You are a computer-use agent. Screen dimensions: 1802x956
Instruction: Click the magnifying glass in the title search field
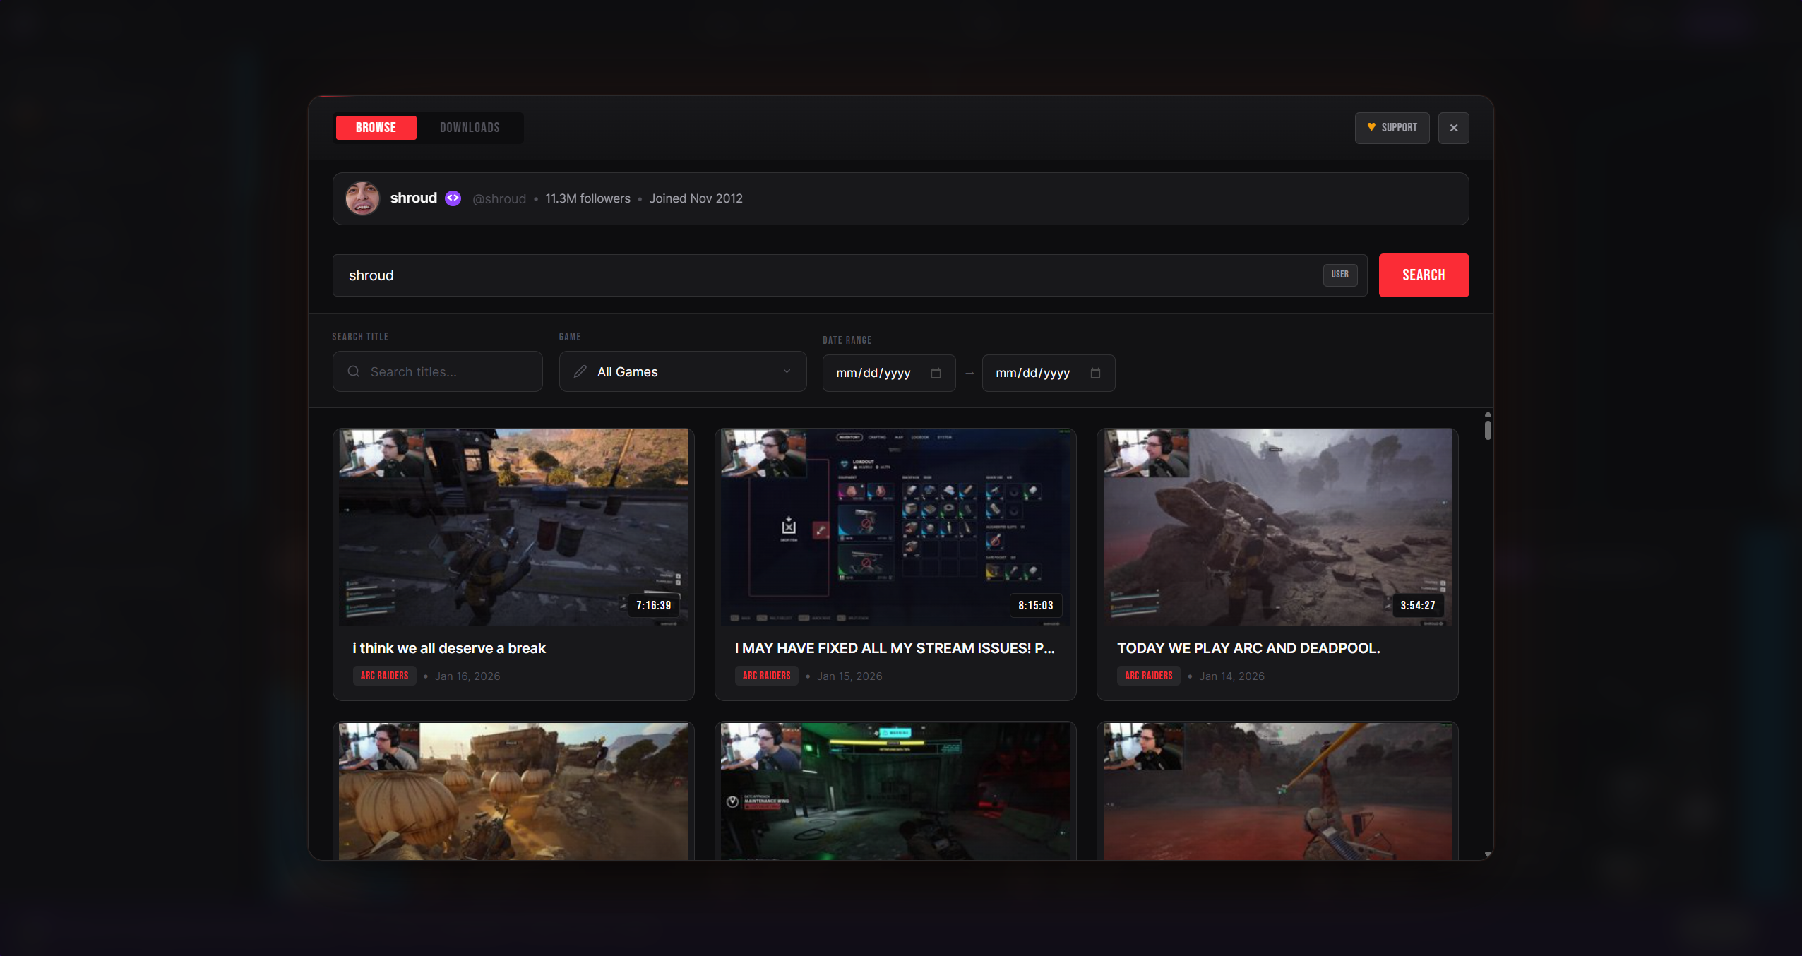pyautogui.click(x=354, y=371)
